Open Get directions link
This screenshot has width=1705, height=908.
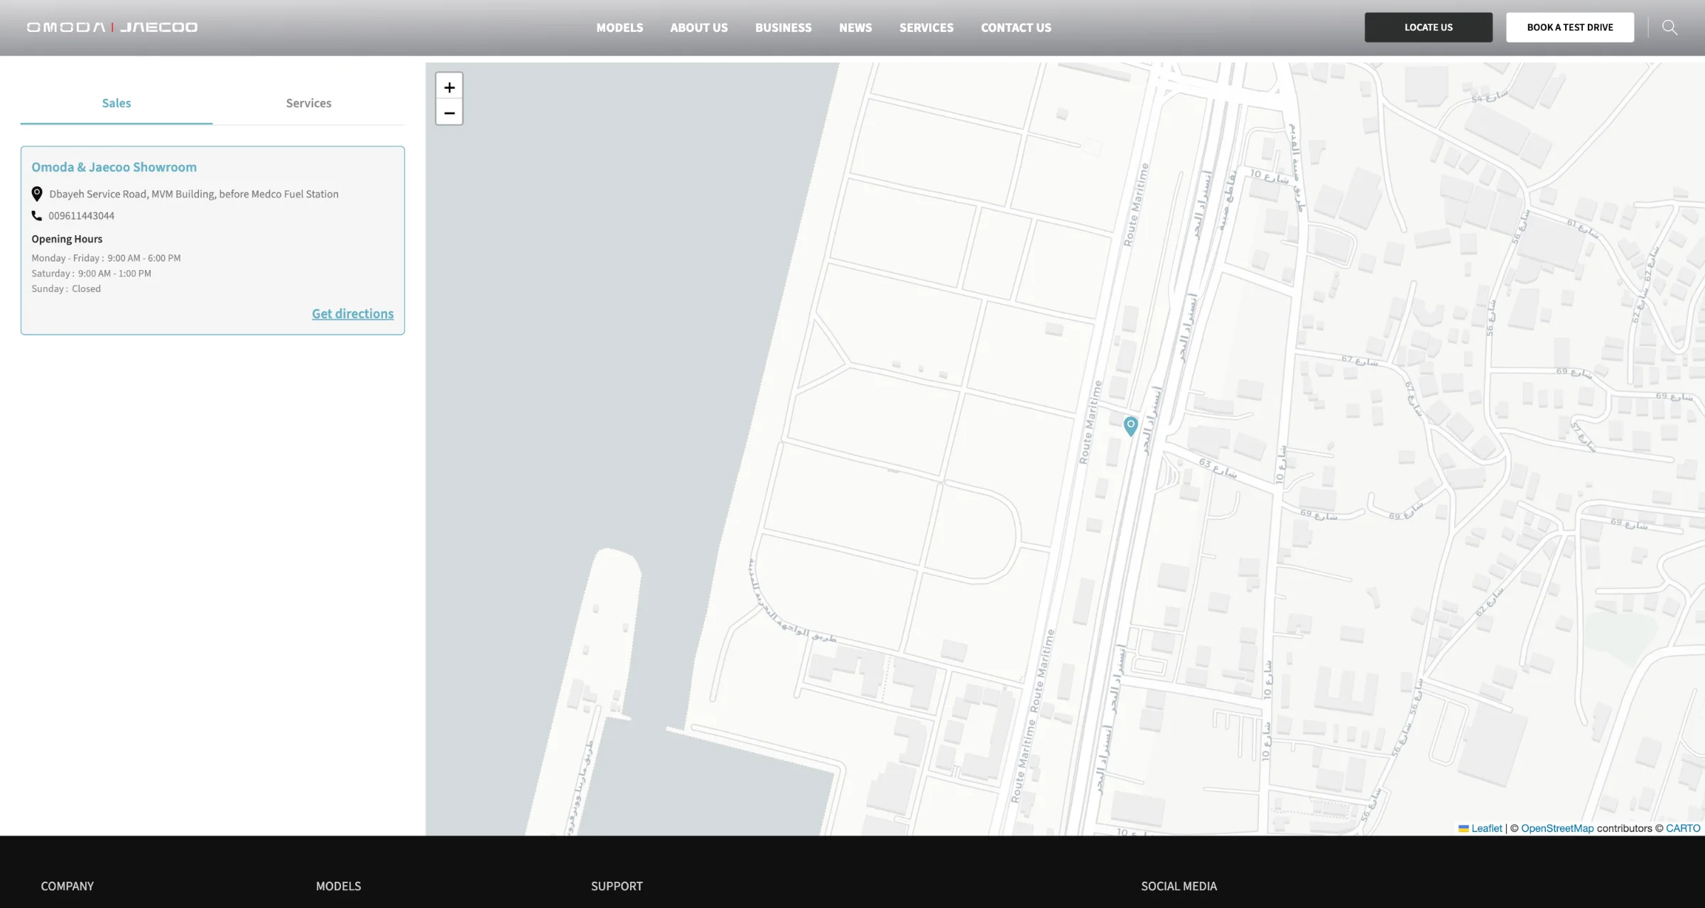(352, 314)
